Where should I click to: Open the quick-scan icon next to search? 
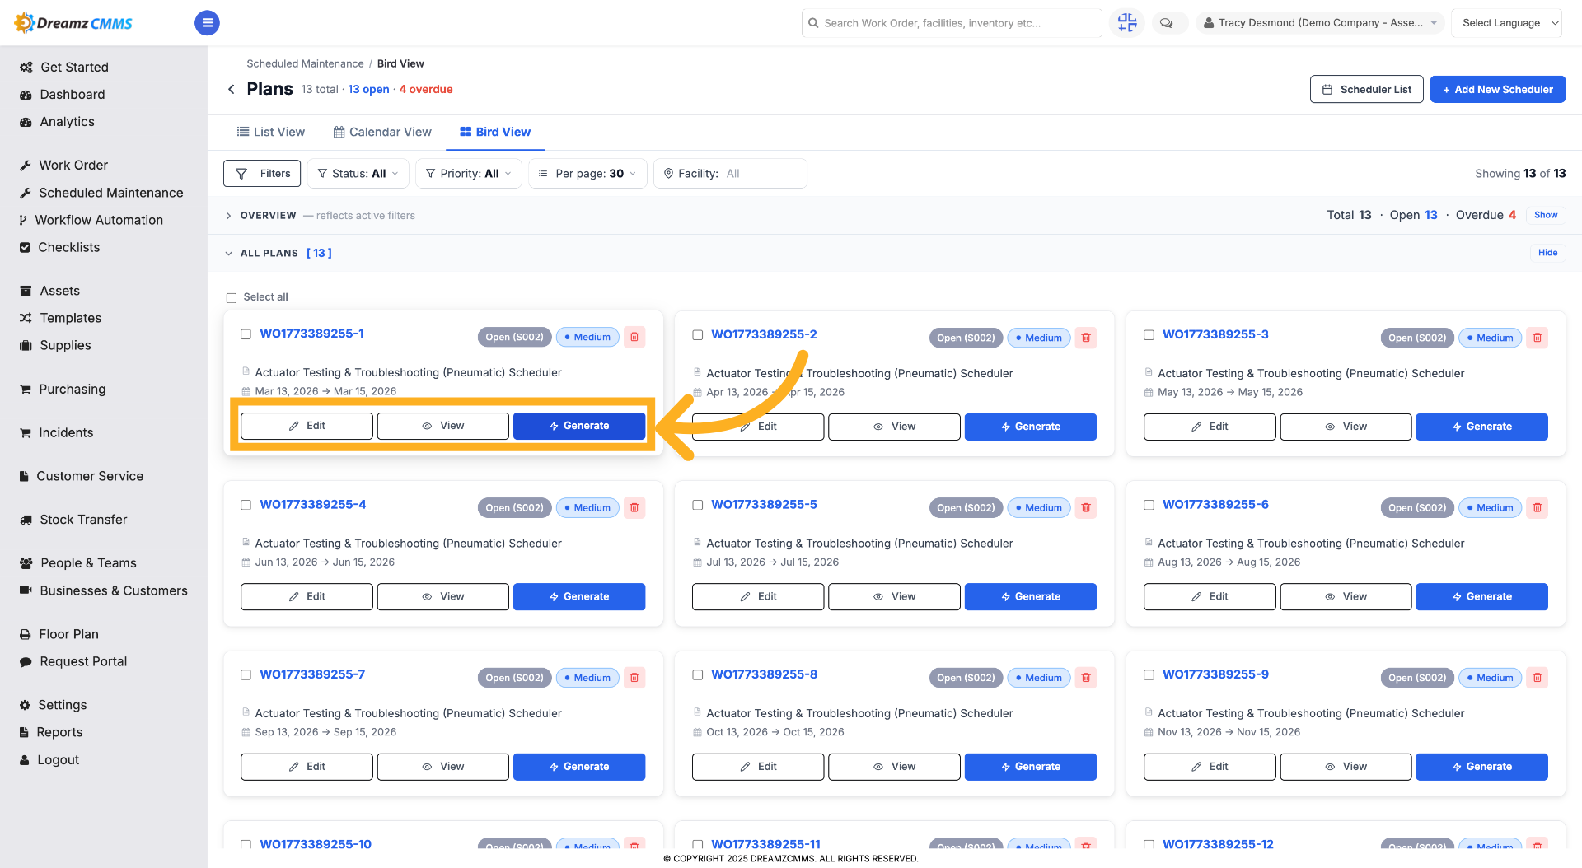[x=1127, y=23]
